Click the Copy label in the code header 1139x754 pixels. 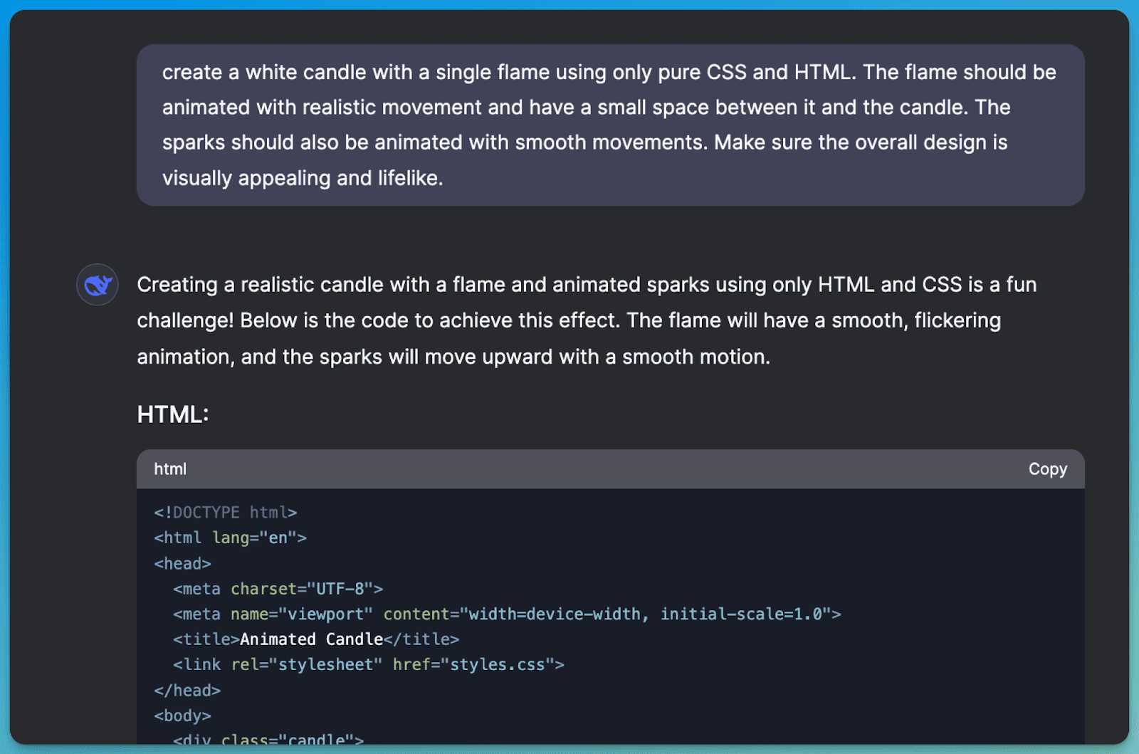coord(1046,468)
